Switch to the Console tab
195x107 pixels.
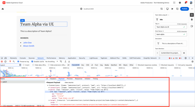23,58
